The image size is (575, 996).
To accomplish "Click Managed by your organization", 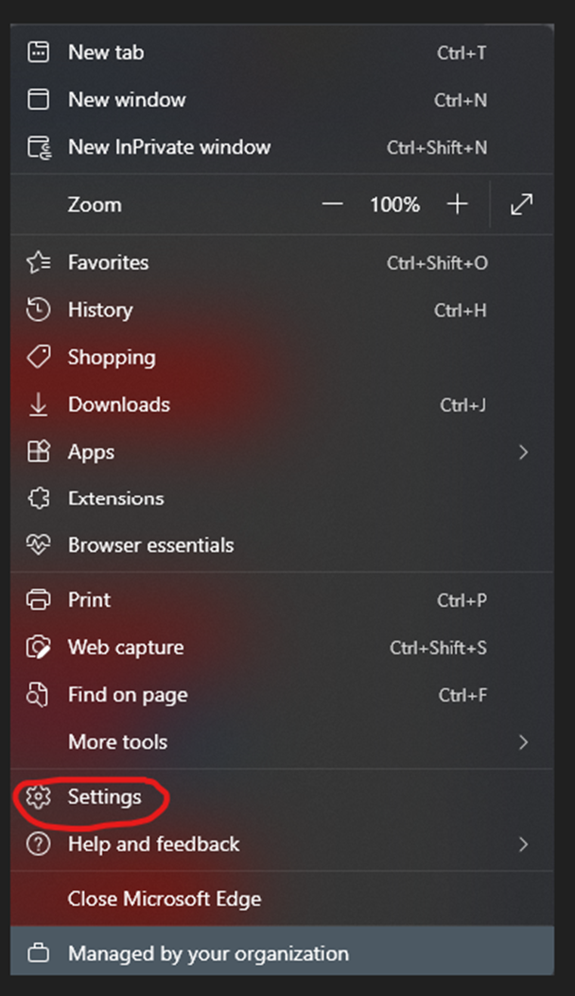I will click(x=282, y=953).
